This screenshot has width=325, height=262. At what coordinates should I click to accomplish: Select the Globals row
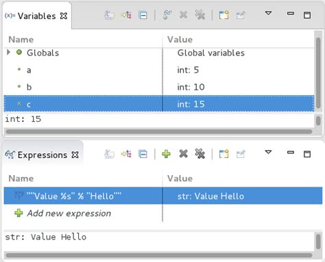pos(159,53)
